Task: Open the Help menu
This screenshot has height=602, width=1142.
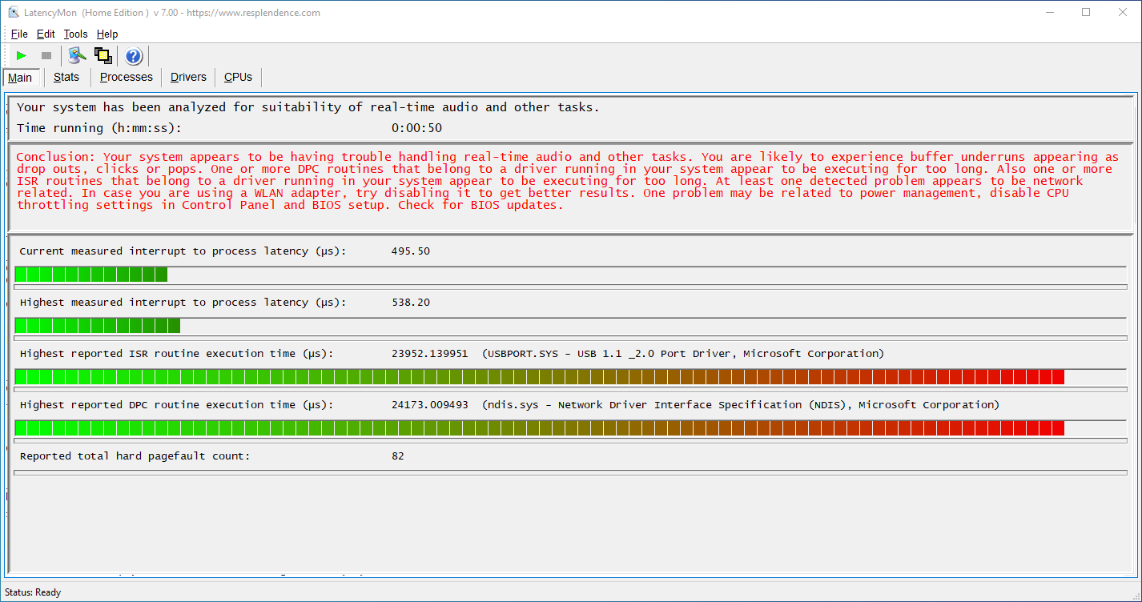Action: pos(107,34)
